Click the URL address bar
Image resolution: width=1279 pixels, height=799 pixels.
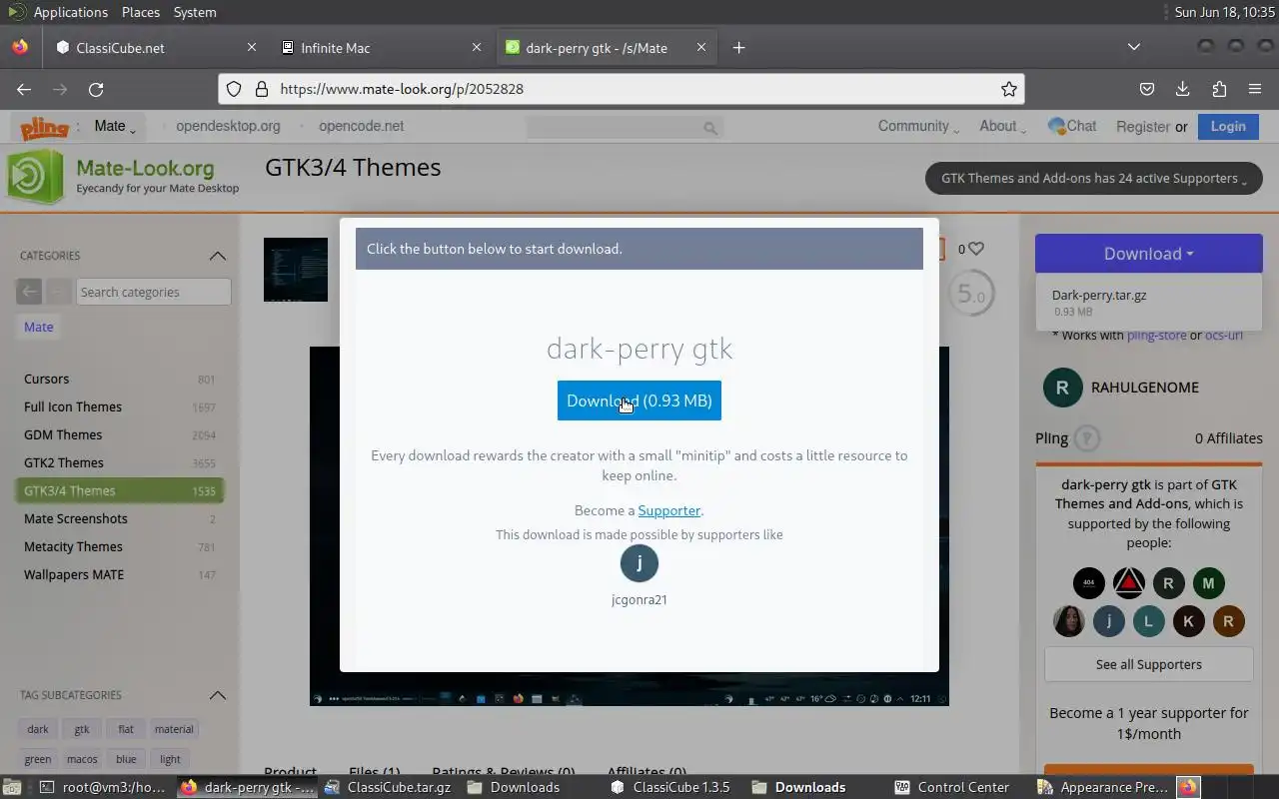pyautogui.click(x=620, y=89)
